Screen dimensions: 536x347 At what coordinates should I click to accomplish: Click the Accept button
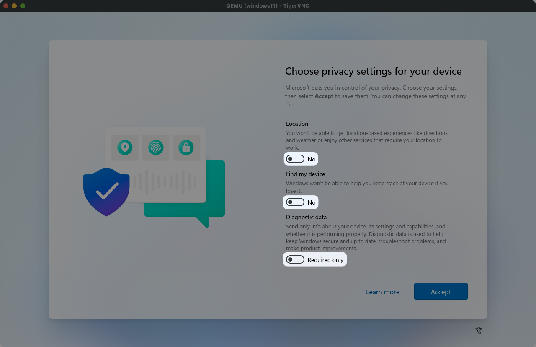(x=441, y=292)
